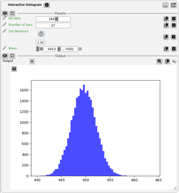Toggle Params section visibility eye
Viewport: 179px width, 193px height.
(x=5, y=13)
